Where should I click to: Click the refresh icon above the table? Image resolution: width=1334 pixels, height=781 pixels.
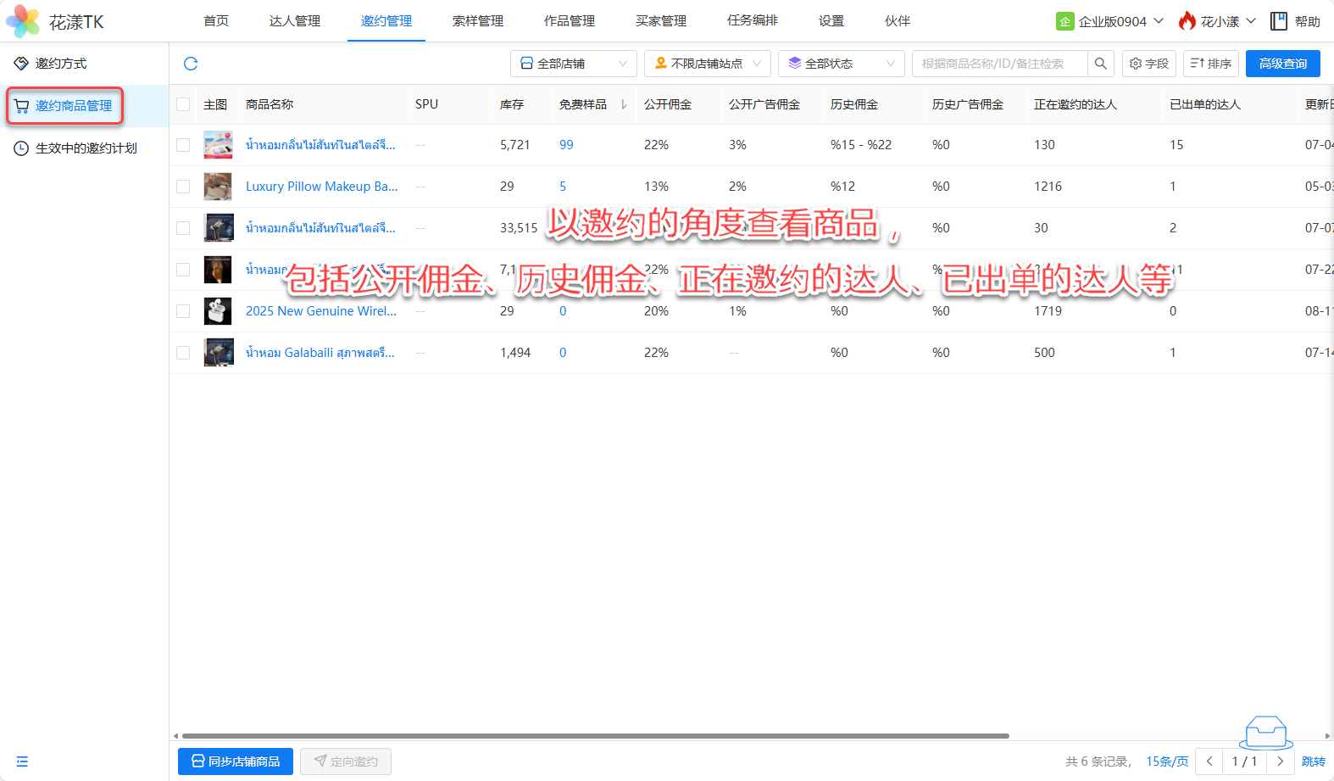pos(191,64)
